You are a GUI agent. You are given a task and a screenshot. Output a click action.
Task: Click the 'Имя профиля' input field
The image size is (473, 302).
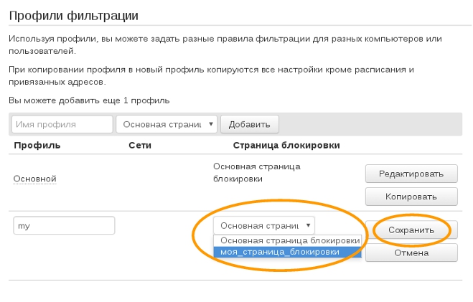[x=62, y=124]
